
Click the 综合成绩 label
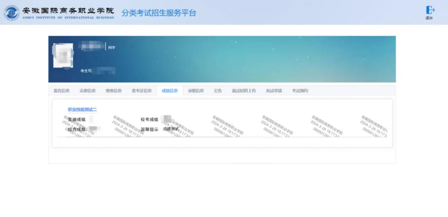(77, 129)
